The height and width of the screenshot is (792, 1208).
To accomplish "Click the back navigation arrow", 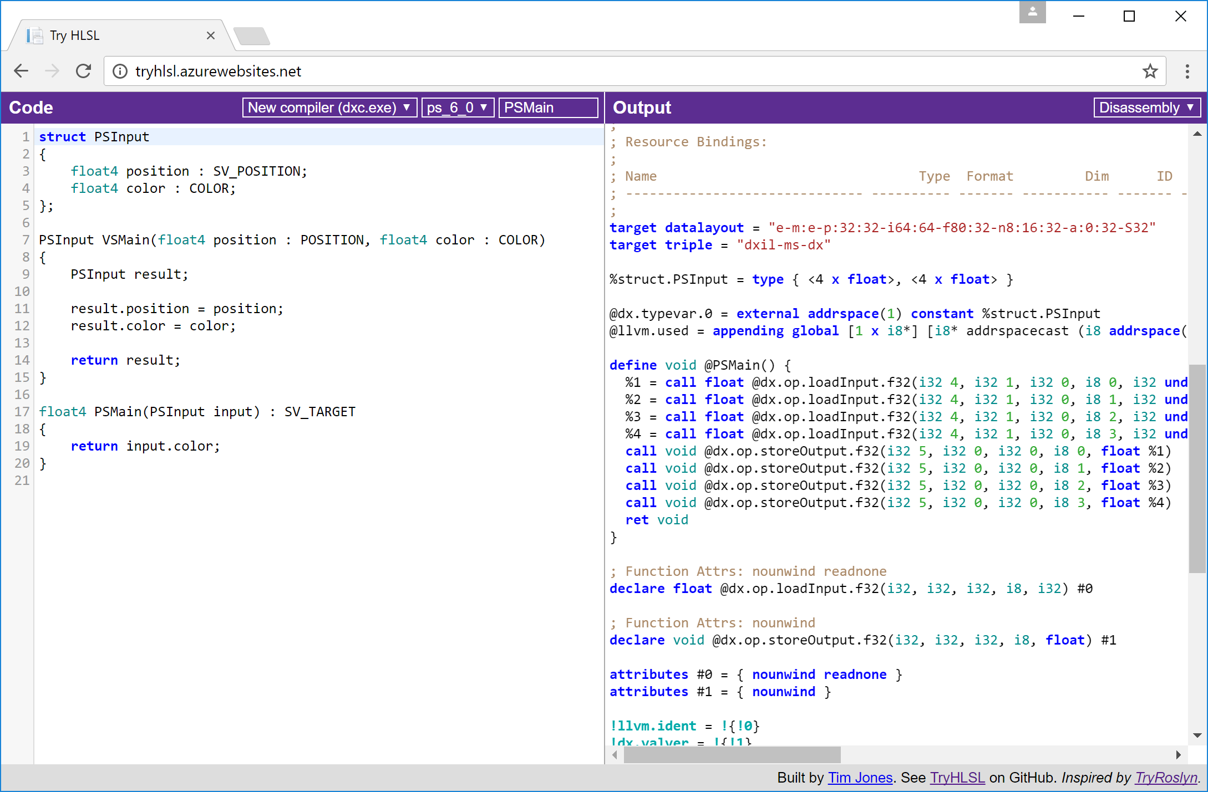I will [x=21, y=71].
